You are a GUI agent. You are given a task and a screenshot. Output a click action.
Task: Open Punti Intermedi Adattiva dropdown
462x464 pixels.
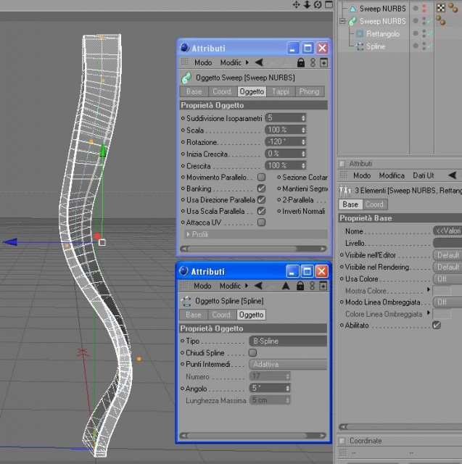(x=288, y=364)
